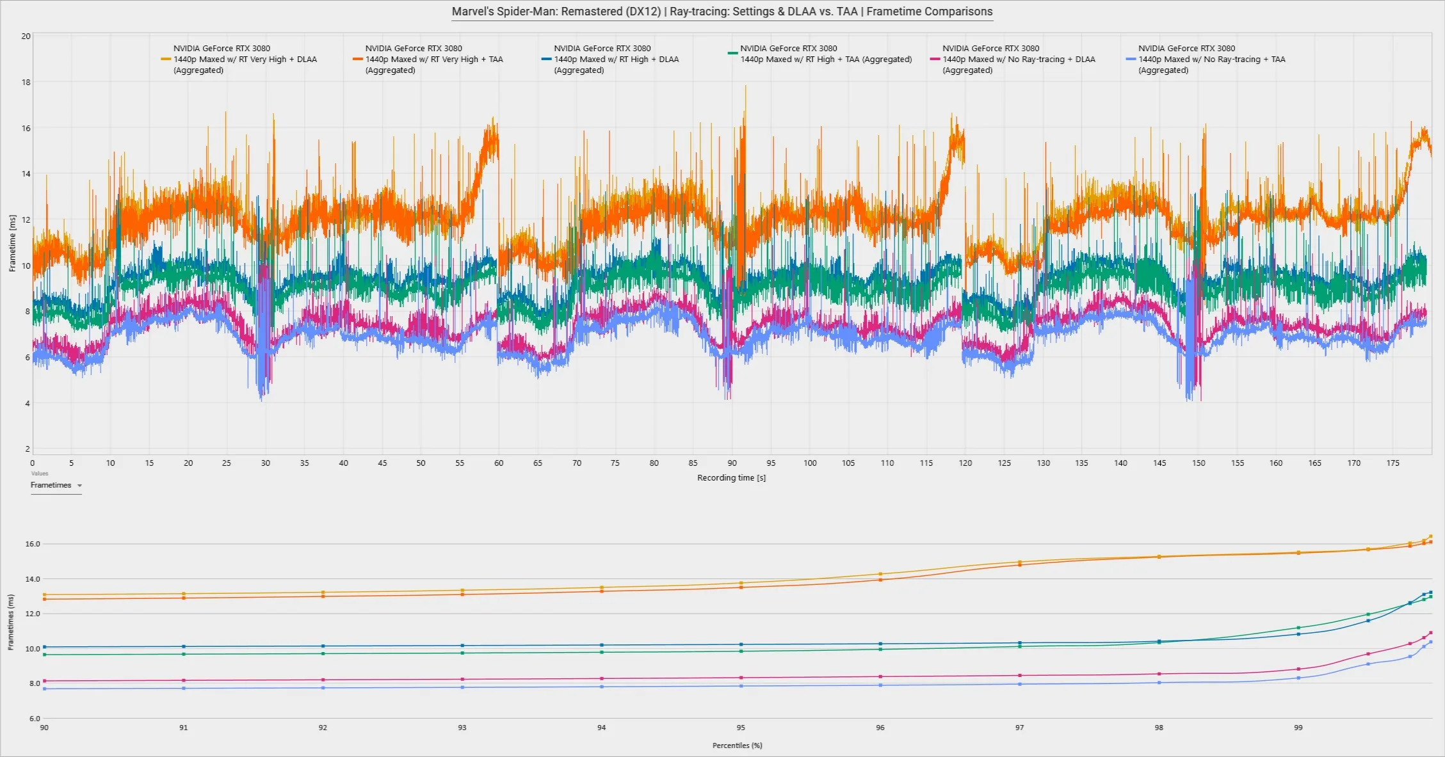Click the 20 tick on the frametime axis
The width and height of the screenshot is (1445, 757).
click(x=26, y=36)
